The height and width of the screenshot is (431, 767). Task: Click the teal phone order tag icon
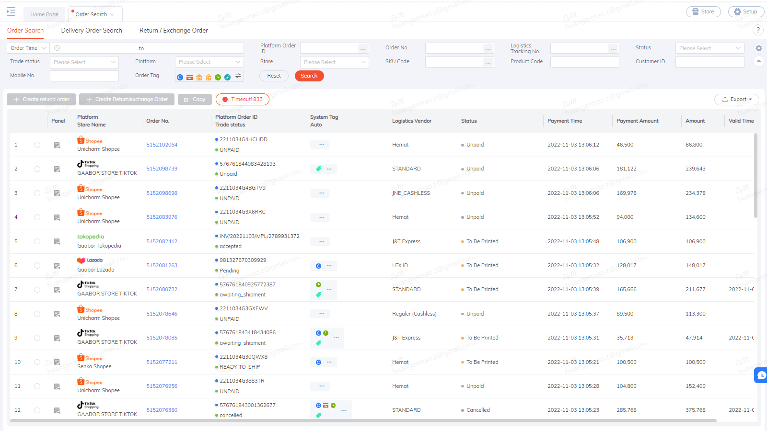228,77
